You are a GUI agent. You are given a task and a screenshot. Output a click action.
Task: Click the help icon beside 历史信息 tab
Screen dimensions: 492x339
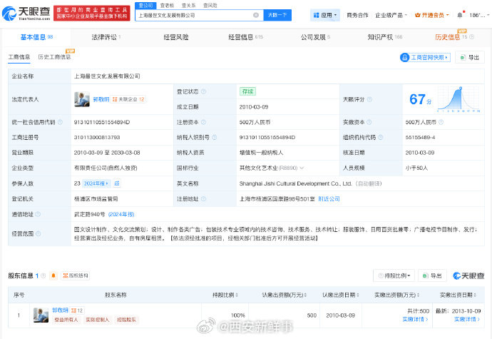click(x=471, y=37)
